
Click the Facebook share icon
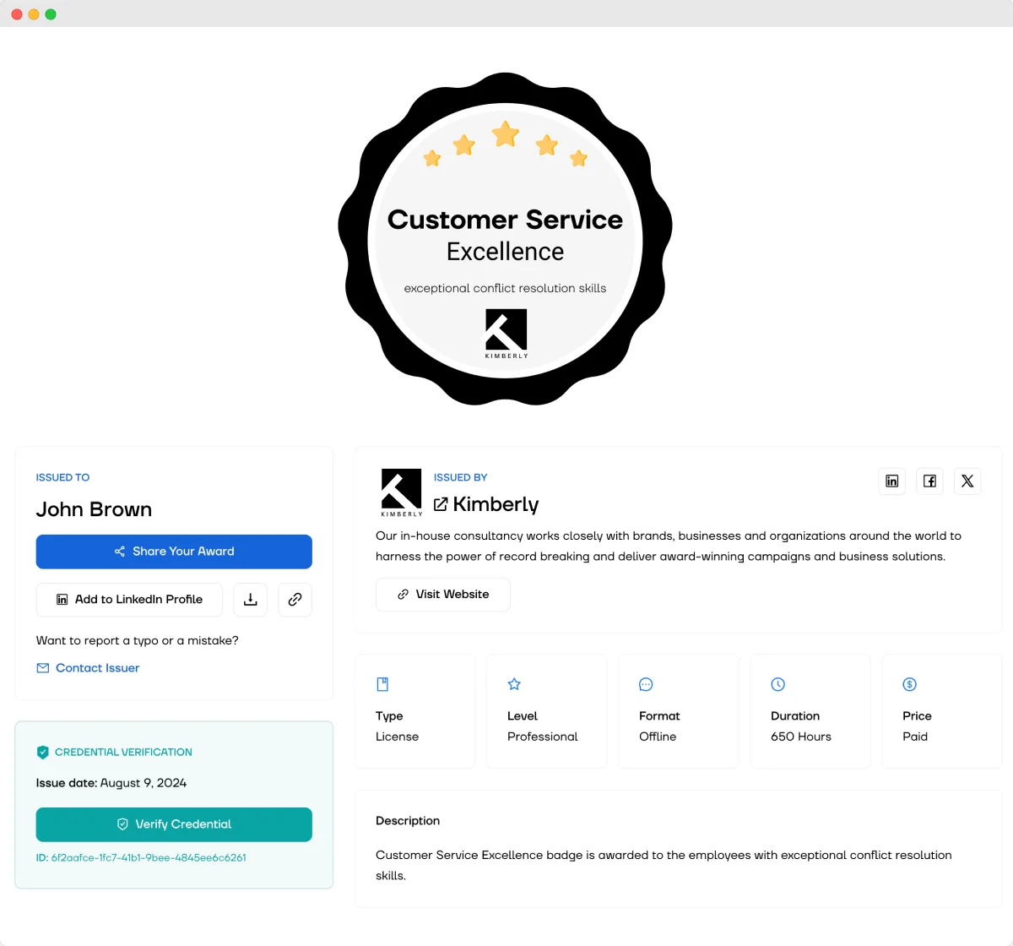click(929, 481)
